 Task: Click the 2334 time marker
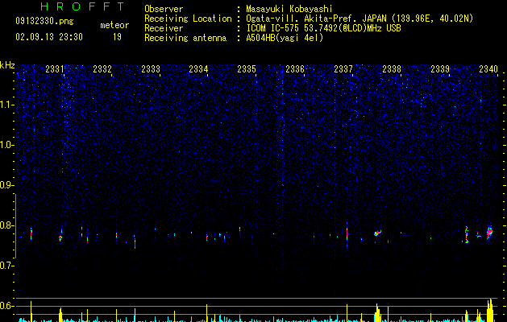coord(198,69)
